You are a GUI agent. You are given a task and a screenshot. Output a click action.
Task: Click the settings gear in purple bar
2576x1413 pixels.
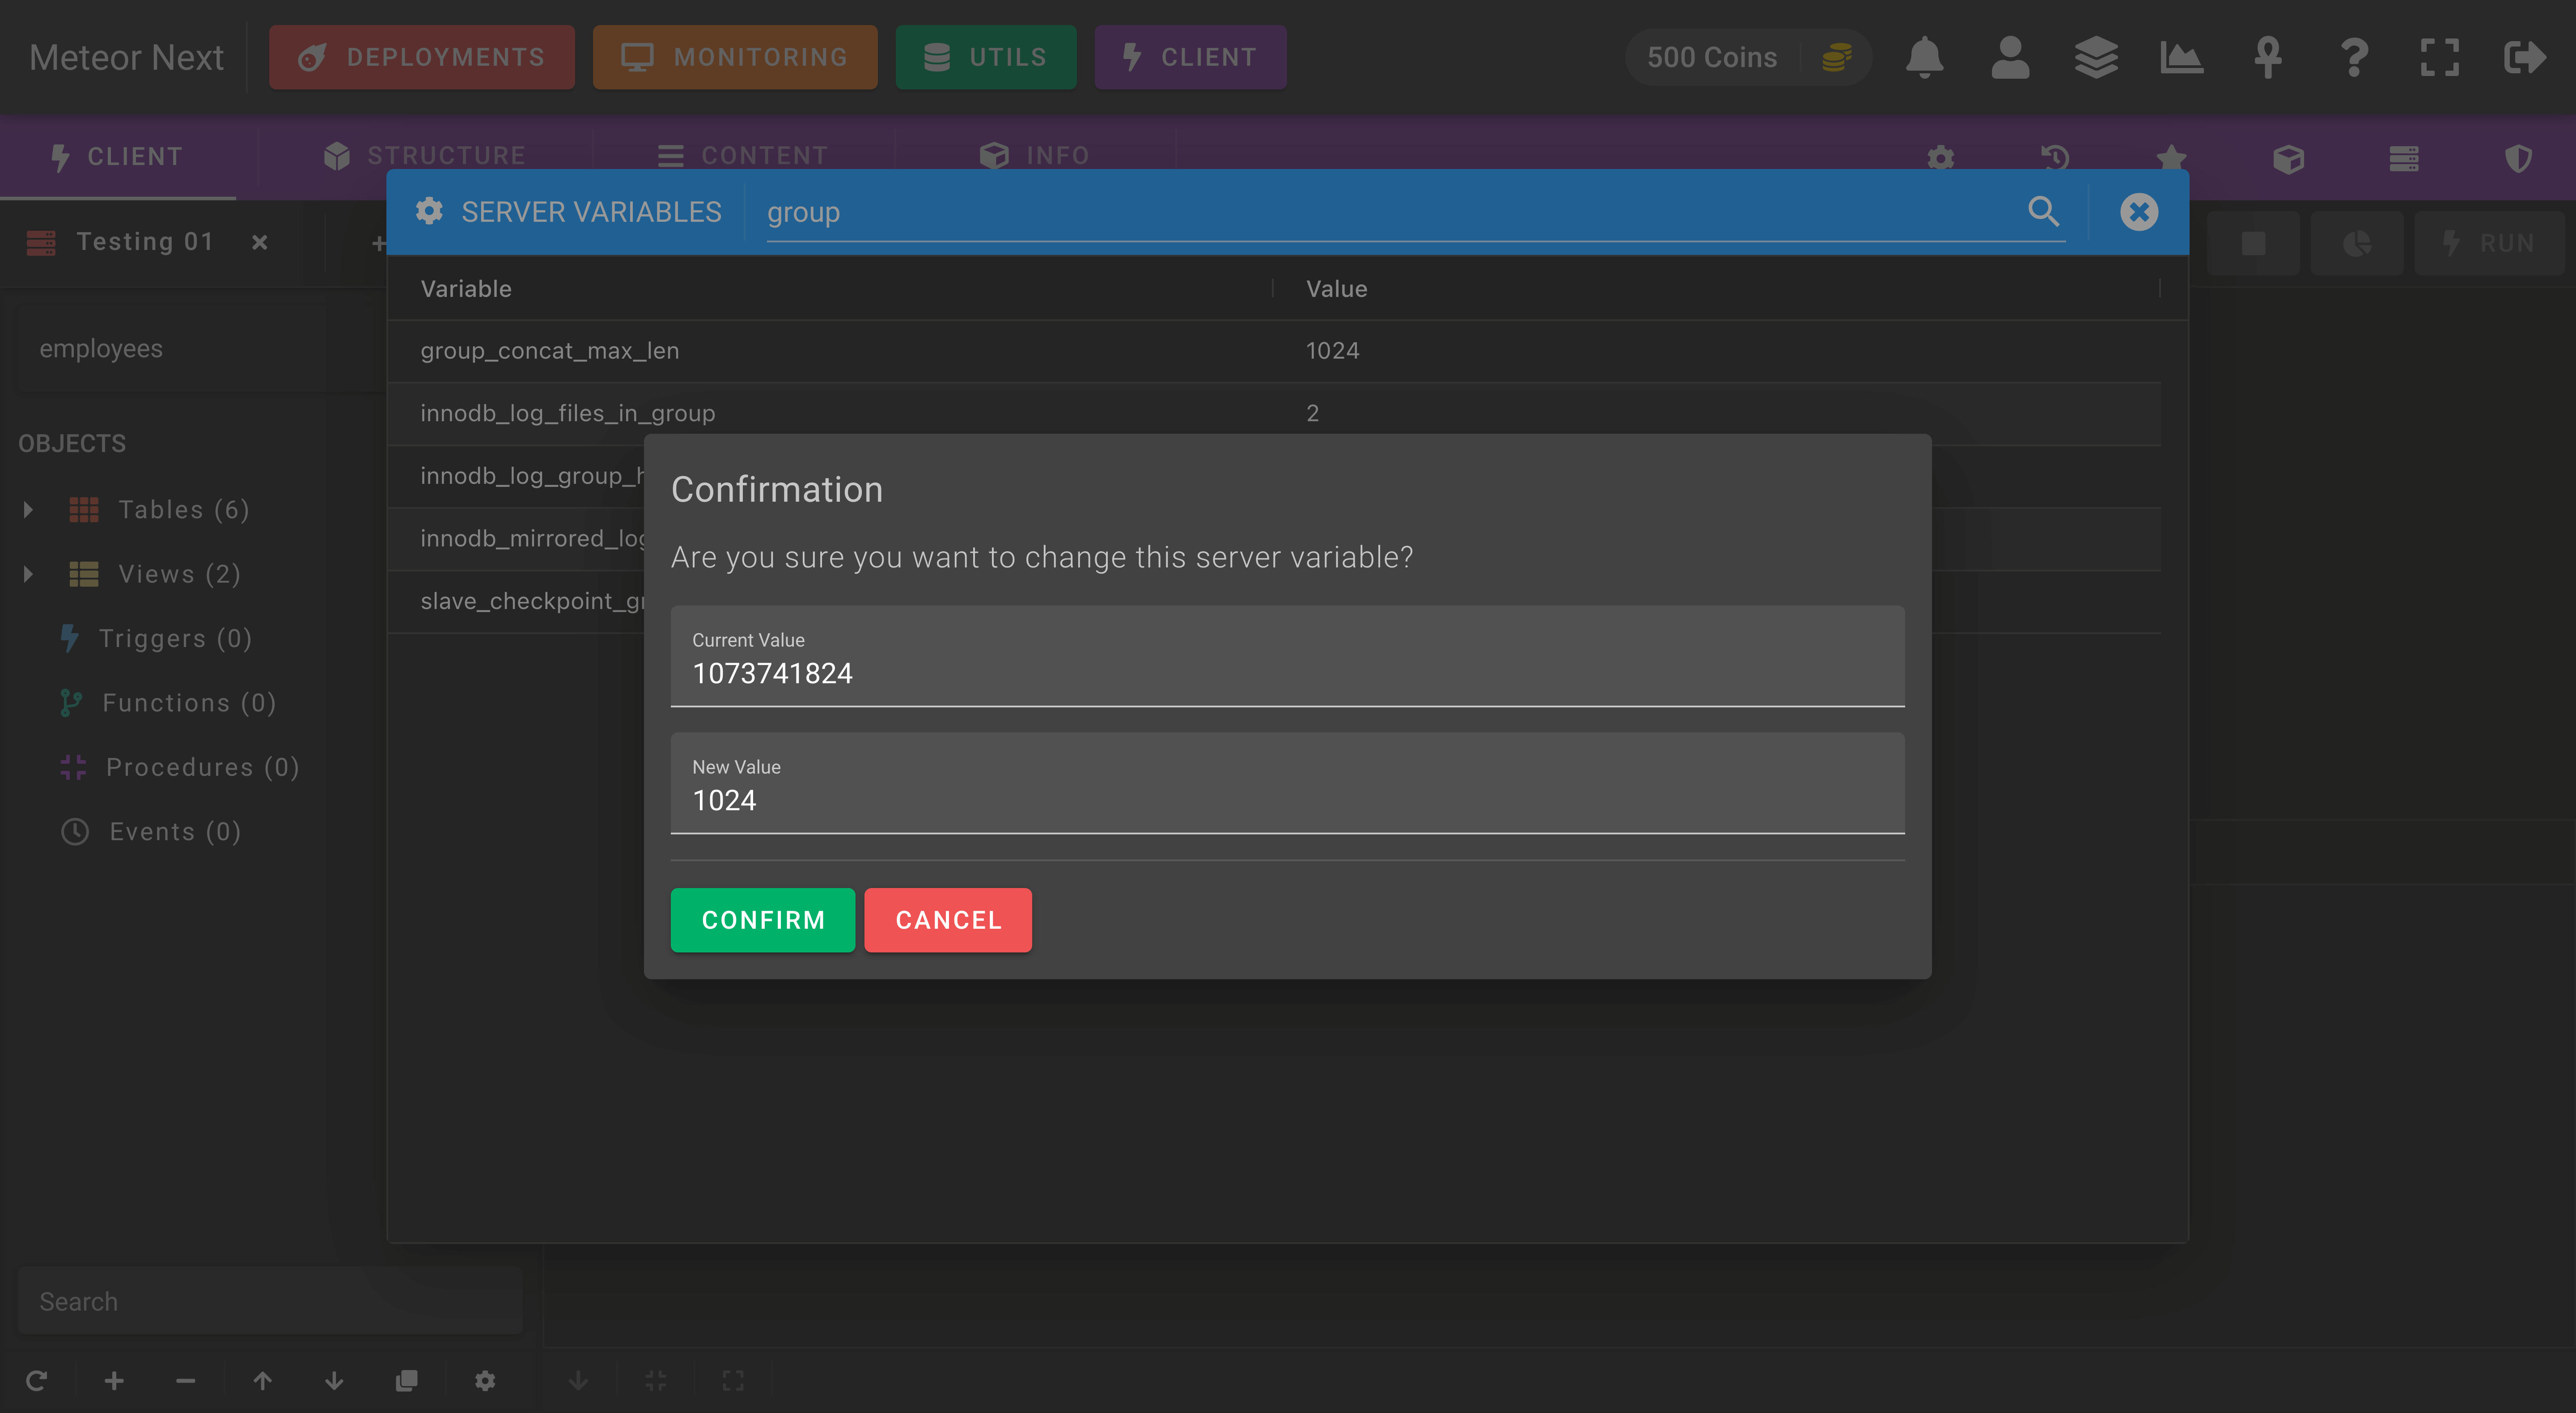1940,158
